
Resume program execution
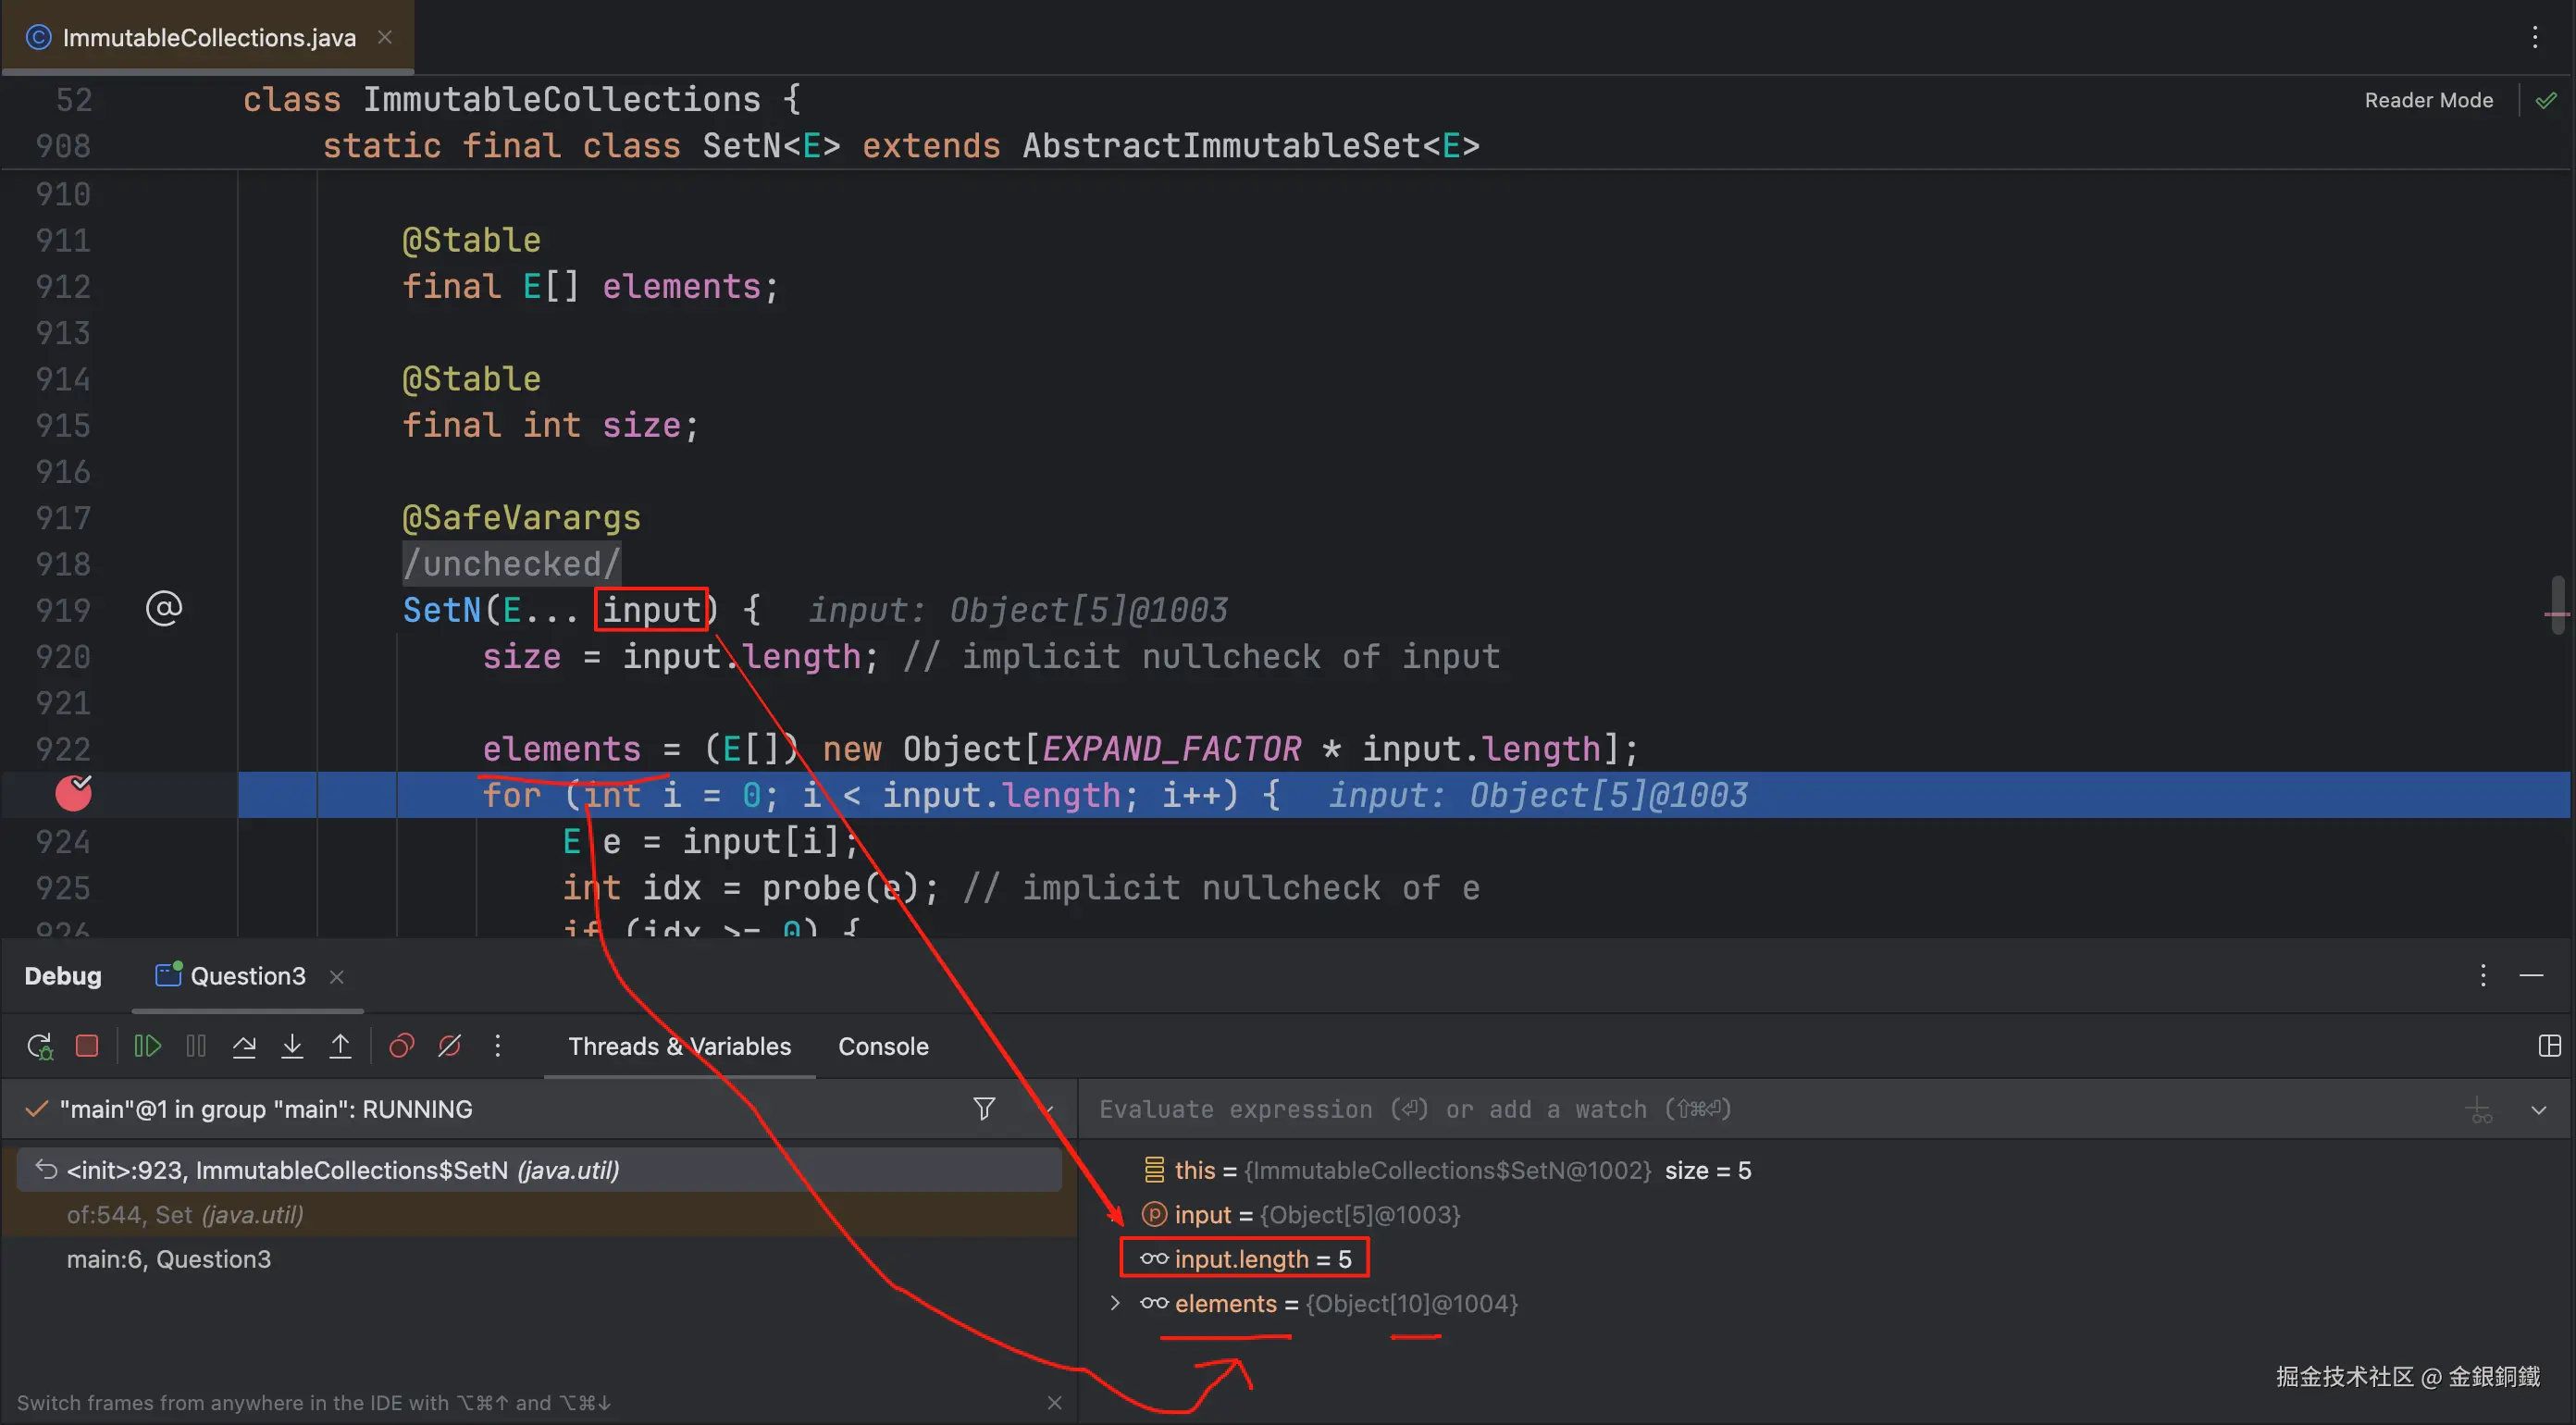click(147, 1046)
